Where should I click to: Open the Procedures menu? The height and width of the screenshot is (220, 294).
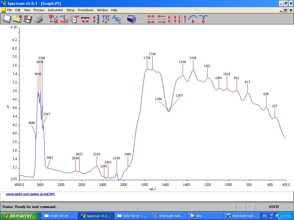[x=86, y=10]
